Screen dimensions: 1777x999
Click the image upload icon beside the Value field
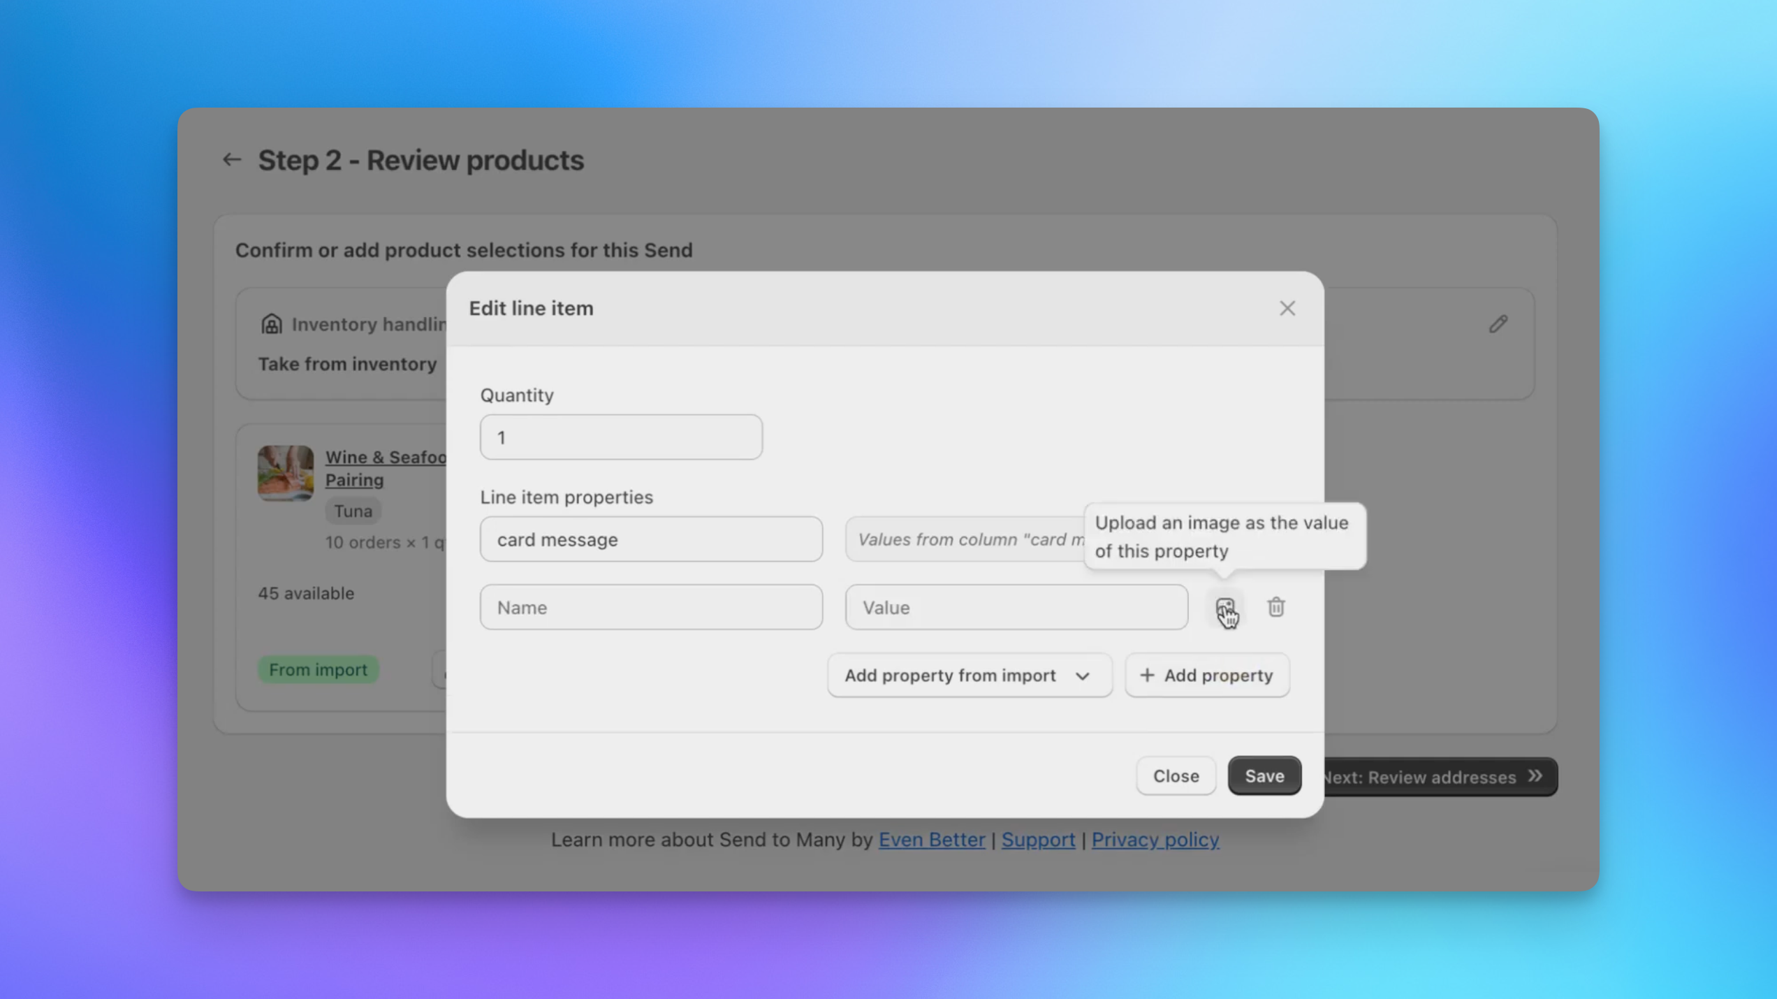click(1224, 607)
